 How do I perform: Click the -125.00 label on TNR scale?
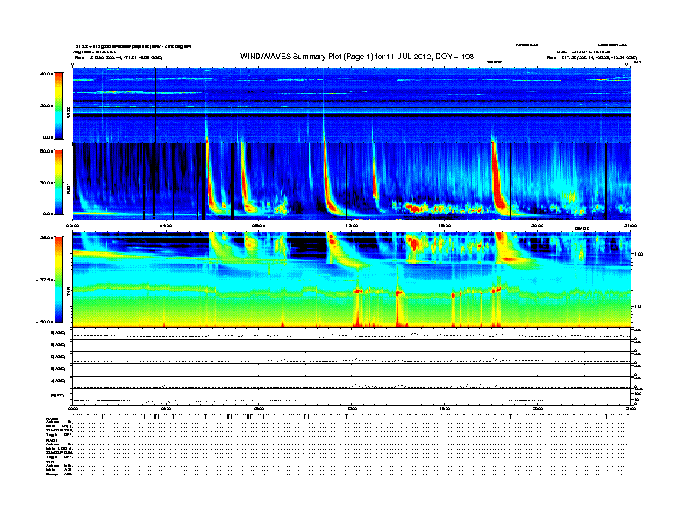click(45, 238)
